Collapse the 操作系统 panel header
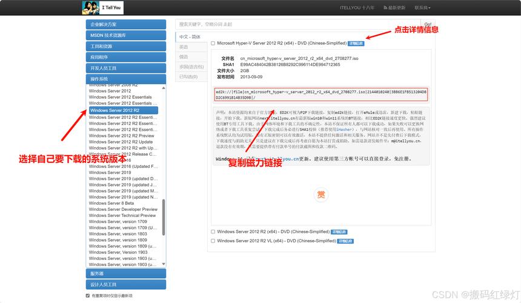521x303 pixels. (x=126, y=79)
